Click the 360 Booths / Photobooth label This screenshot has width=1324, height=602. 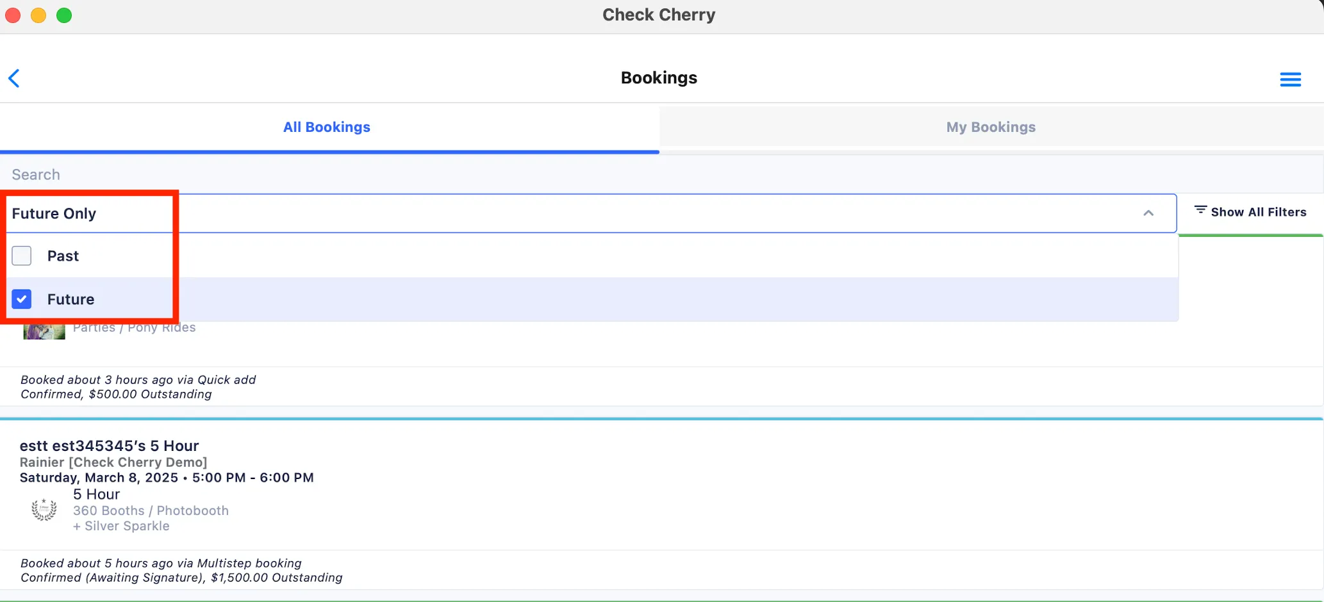pyautogui.click(x=151, y=510)
